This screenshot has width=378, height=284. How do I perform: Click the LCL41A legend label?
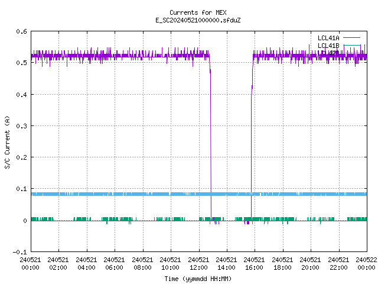pyautogui.click(x=328, y=38)
